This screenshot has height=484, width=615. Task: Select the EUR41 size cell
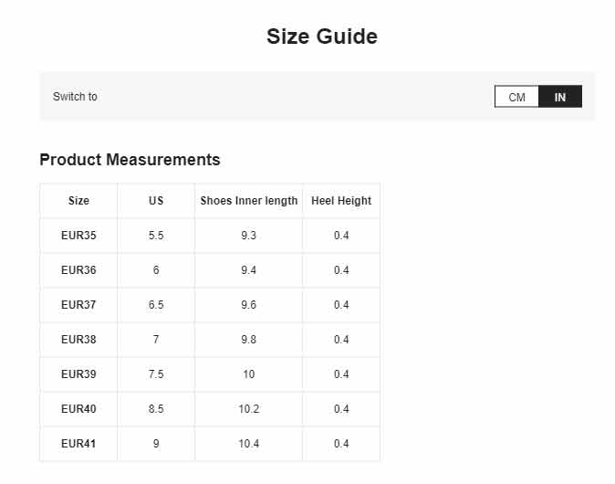pyautogui.click(x=78, y=444)
